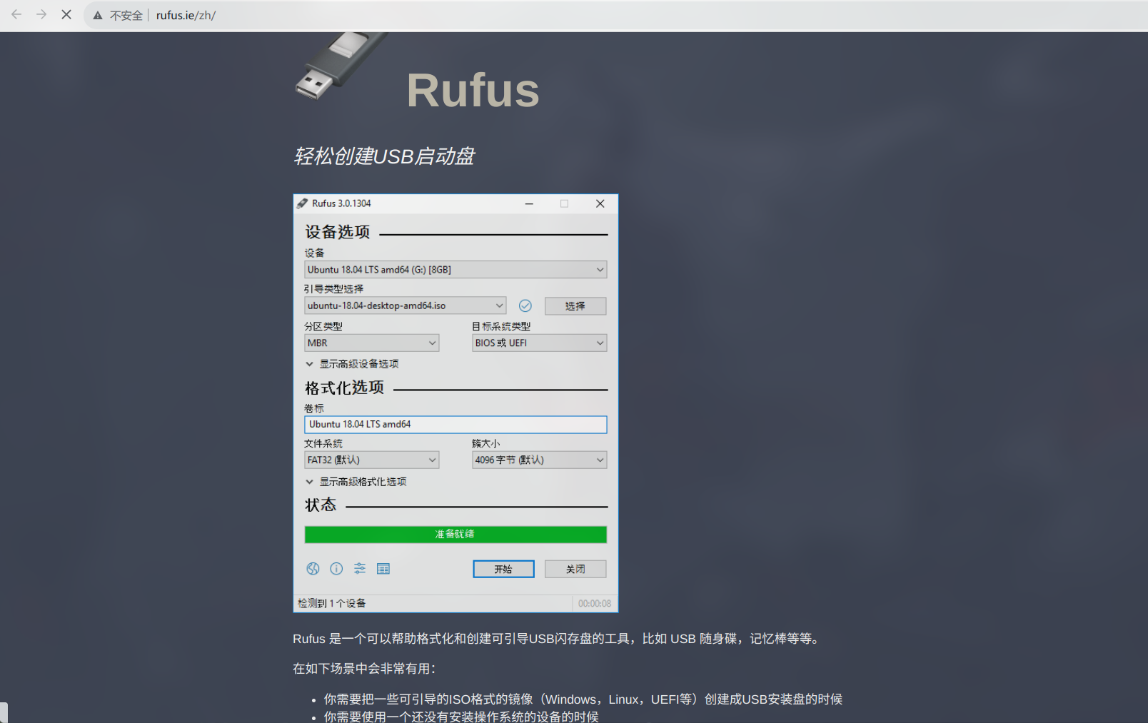1148x723 pixels.
Task: Click the info about icon
Action: (336, 568)
